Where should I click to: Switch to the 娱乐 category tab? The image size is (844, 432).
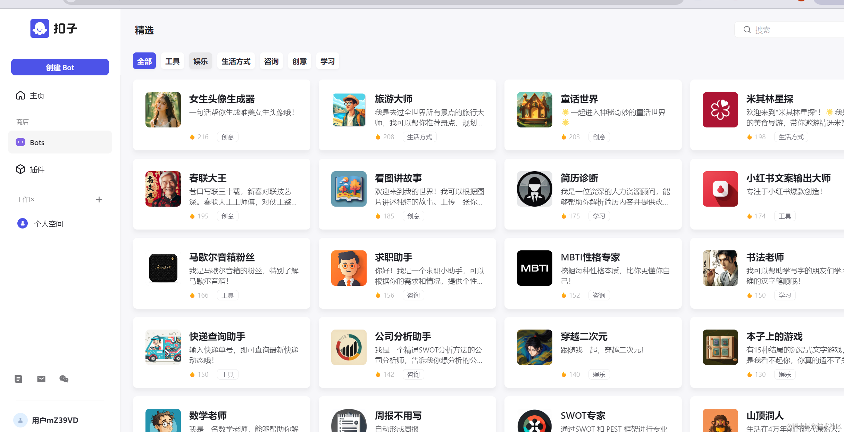(200, 61)
